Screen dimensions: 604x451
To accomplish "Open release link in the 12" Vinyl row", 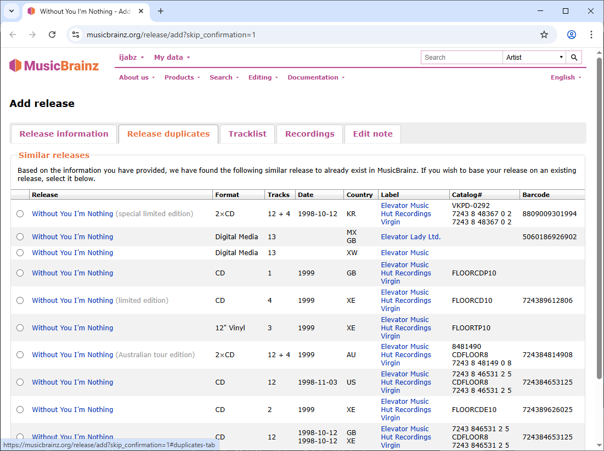I will coord(72,328).
